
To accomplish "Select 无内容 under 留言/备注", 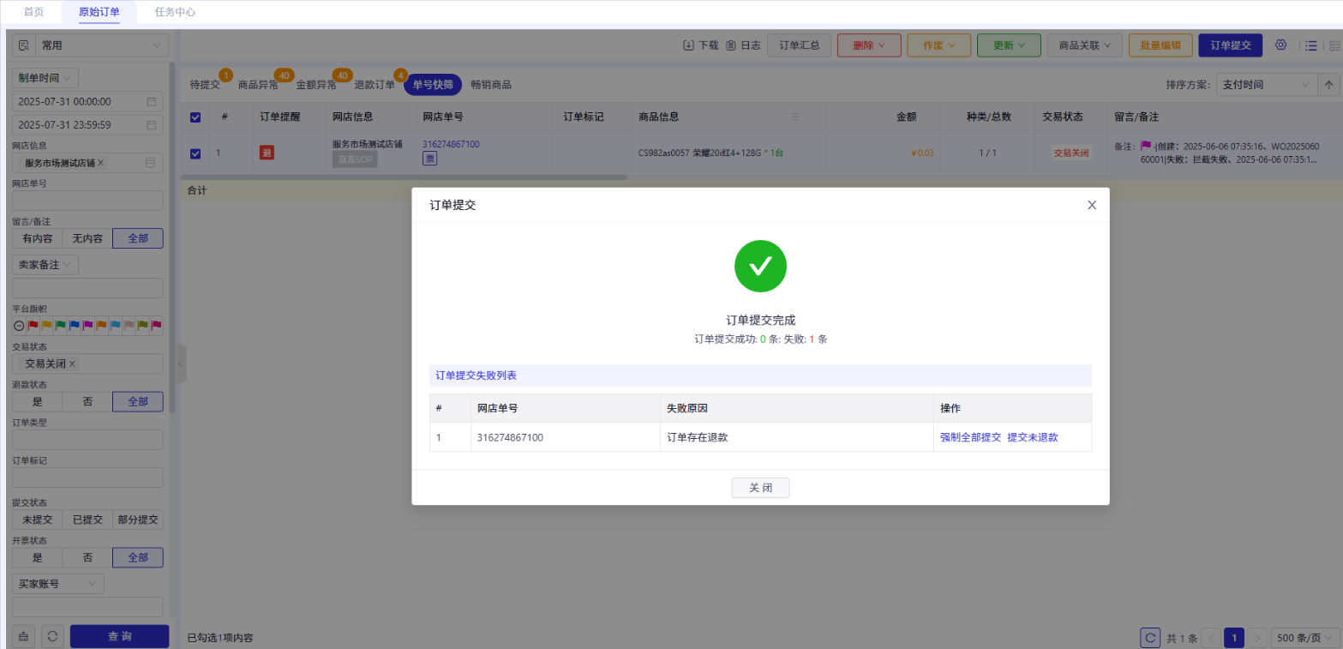I will click(87, 238).
